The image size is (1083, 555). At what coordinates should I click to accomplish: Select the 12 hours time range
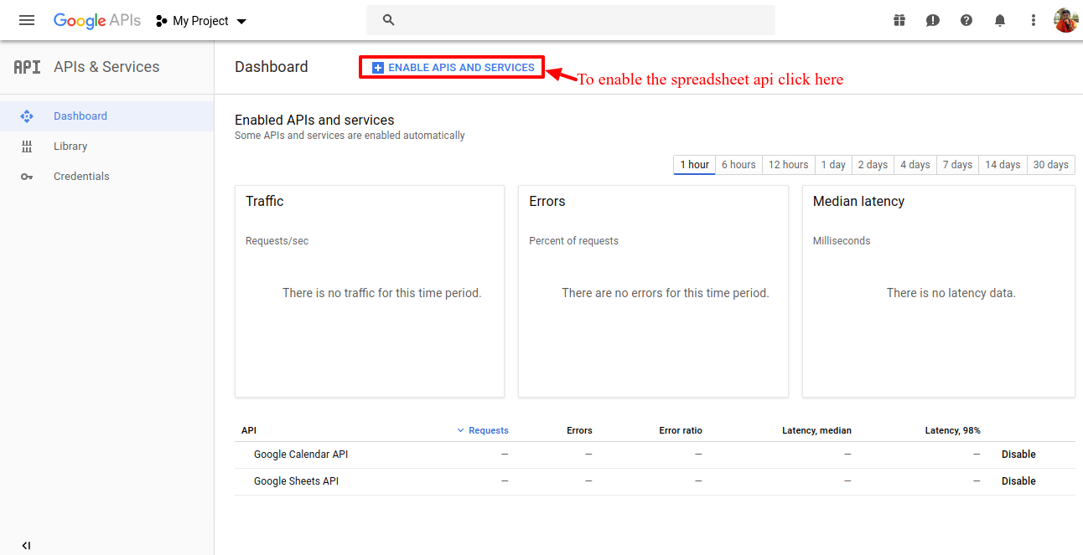[x=789, y=165]
